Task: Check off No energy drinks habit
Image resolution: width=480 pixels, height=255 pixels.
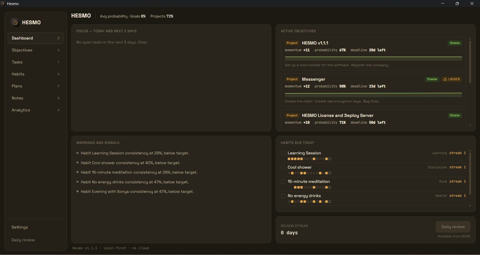Action: click(x=283, y=196)
